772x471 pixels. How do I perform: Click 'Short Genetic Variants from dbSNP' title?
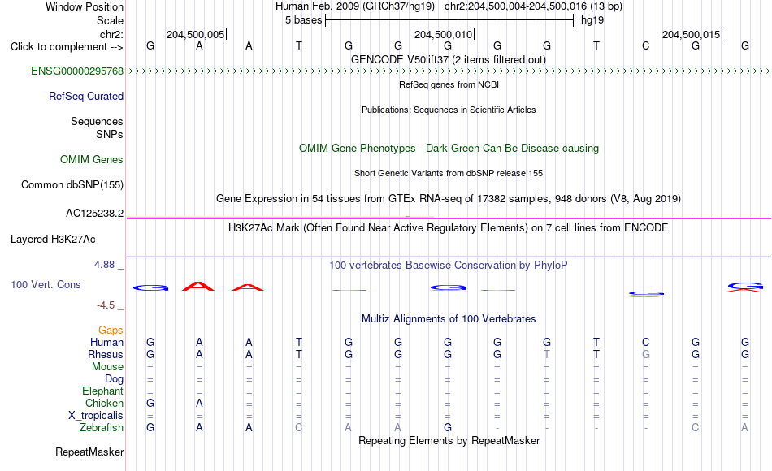click(x=449, y=173)
